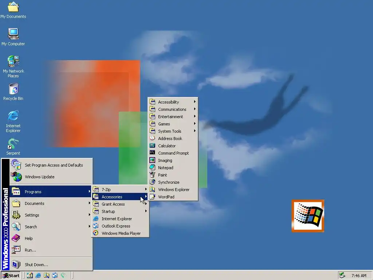Start Paint from the Accessories list

[x=173, y=175]
